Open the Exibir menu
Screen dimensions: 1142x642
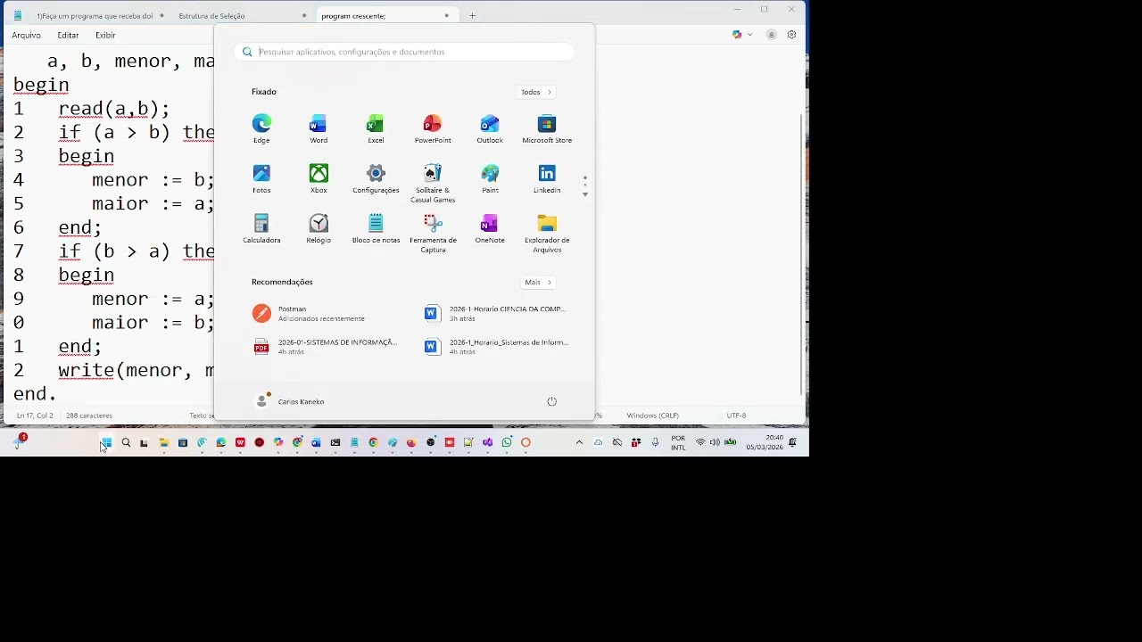[105, 35]
